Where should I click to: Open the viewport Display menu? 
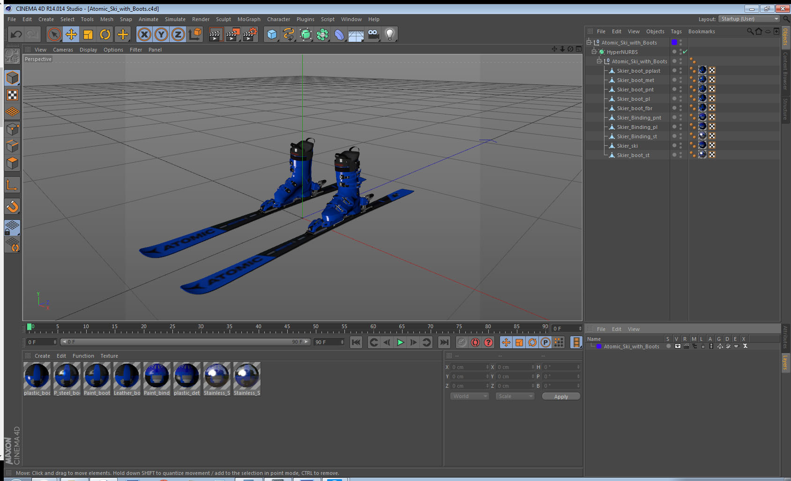pos(88,50)
